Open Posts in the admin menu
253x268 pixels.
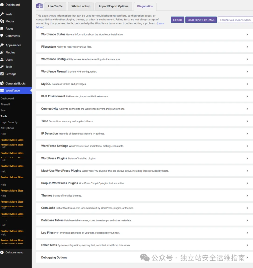[x=9, y=14]
